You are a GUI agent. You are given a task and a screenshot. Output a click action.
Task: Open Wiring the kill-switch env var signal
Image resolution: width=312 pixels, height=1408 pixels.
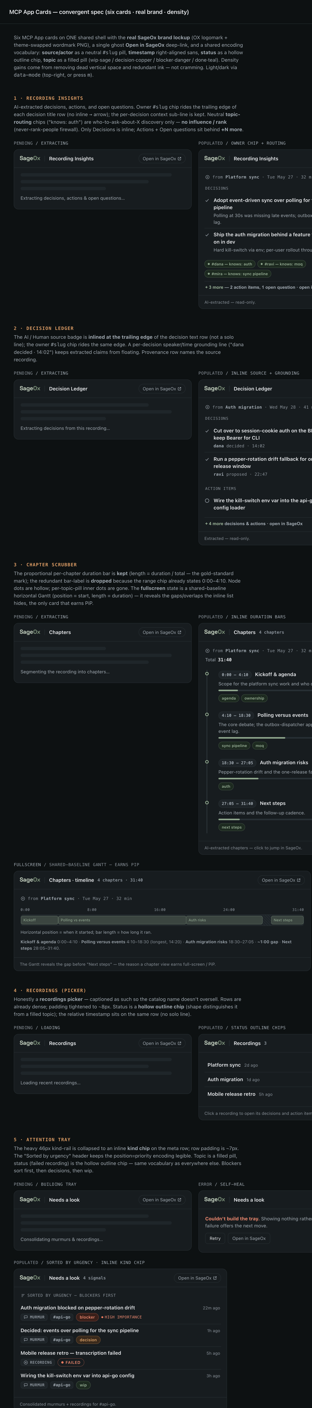(x=120, y=1380)
